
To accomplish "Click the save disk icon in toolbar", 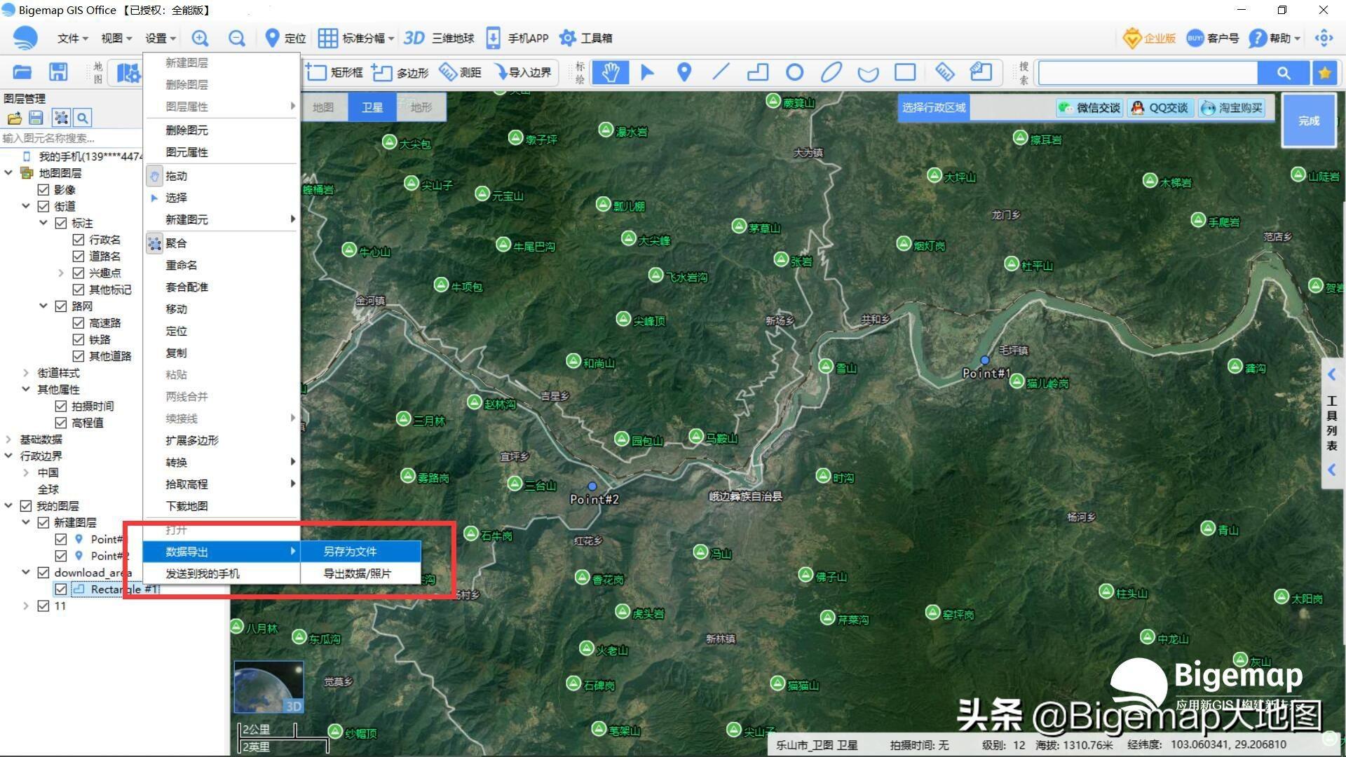I will 58,72.
